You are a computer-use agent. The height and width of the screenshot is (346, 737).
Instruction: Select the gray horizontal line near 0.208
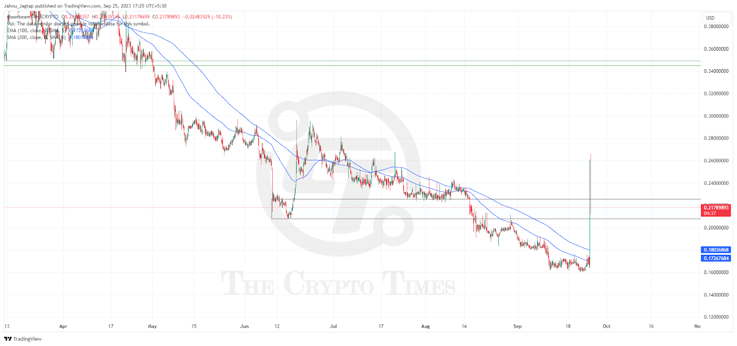pos(486,219)
